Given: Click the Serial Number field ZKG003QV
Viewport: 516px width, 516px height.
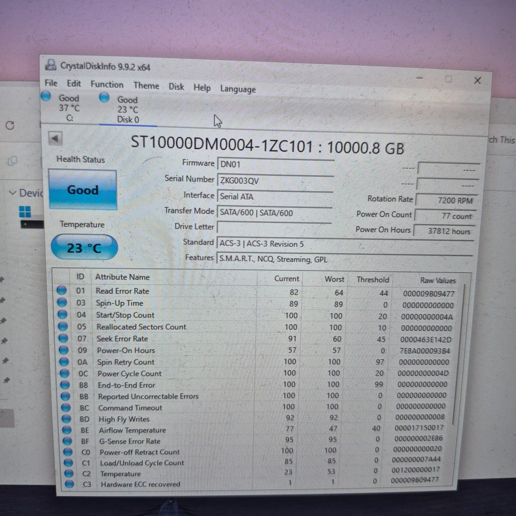Looking at the screenshot, I should click(x=275, y=181).
